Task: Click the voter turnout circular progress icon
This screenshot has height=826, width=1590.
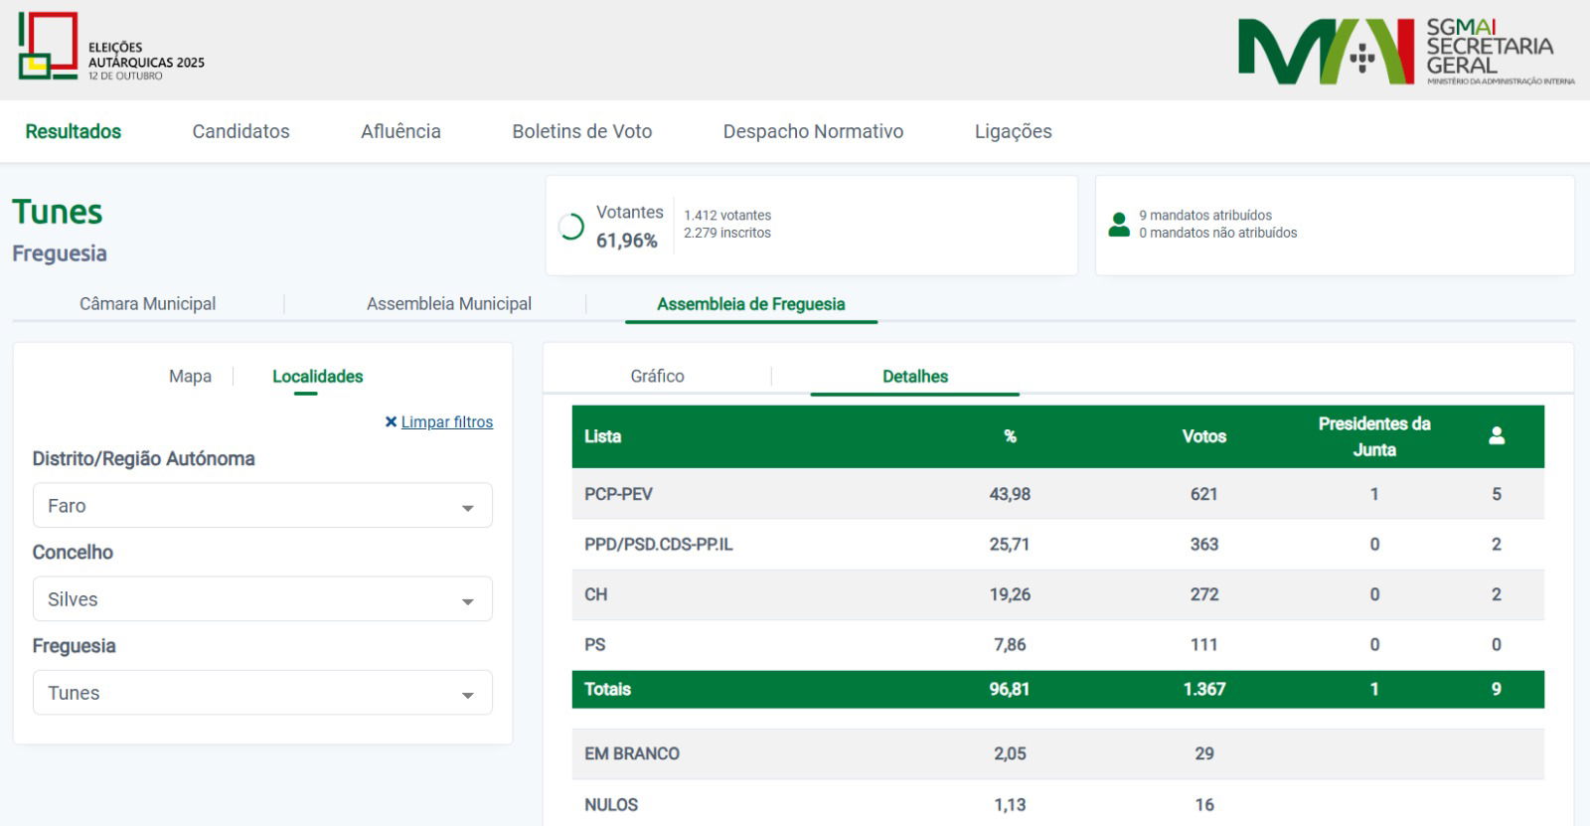Action: point(571,227)
